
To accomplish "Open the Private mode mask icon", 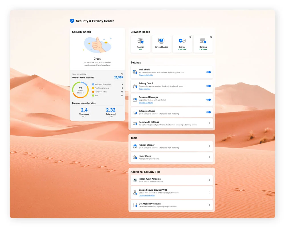I will tap(182, 40).
